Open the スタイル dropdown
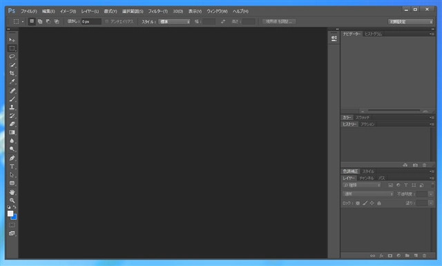The height and width of the screenshot is (266, 442). point(174,21)
